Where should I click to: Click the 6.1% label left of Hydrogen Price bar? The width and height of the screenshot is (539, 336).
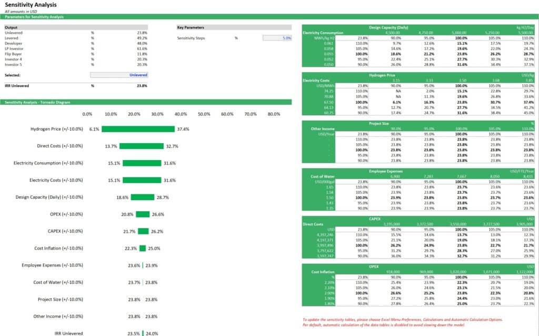coord(94,130)
